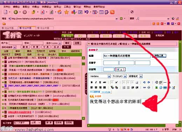This screenshot has width=182, height=132.
Task: Expand the save Cookie dropdown
Action: click(60, 43)
